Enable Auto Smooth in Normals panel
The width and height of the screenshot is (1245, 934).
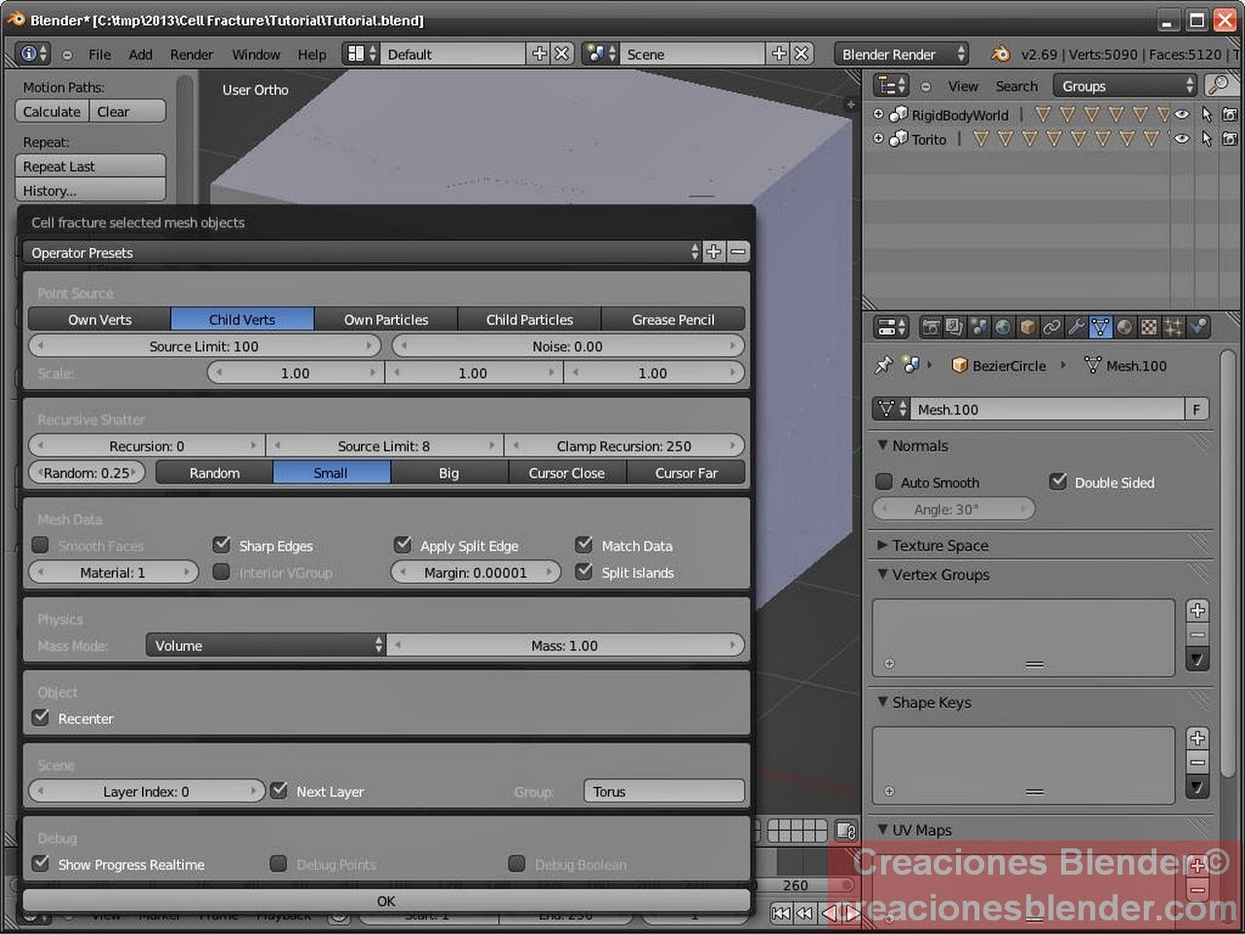pos(883,481)
